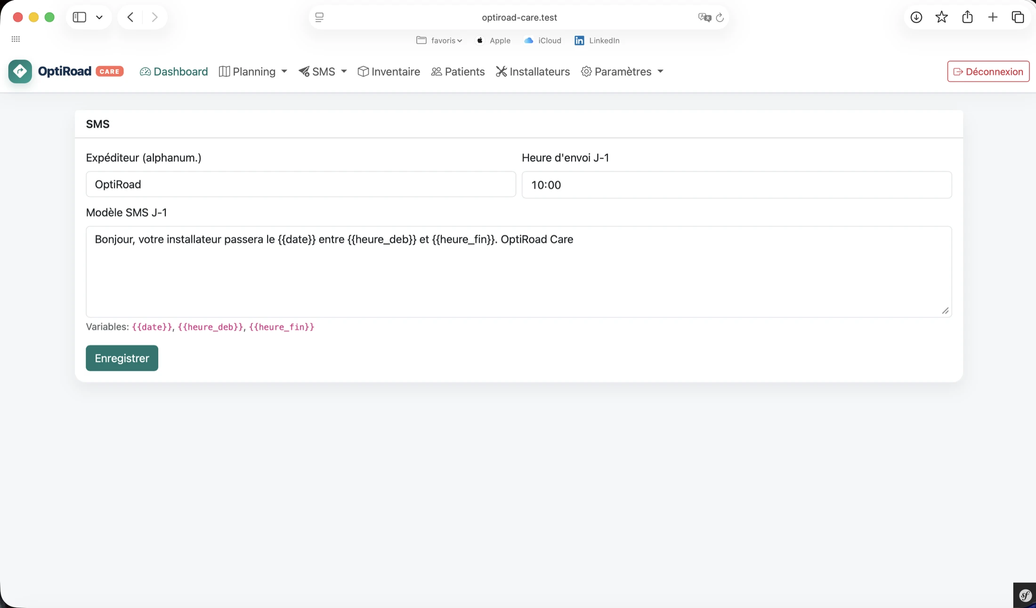Open the Patients section
1036x608 pixels.
458,71
